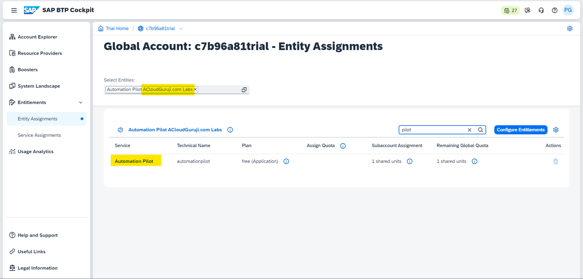Open the feedback chat icon in header
Viewport: 583px width, 279px height.
[527, 10]
